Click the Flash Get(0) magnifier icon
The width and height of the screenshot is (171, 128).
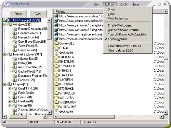click(x=15, y=93)
